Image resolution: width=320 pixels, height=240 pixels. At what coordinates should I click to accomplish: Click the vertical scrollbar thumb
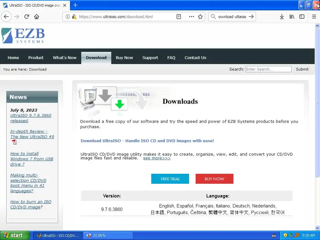point(317,102)
